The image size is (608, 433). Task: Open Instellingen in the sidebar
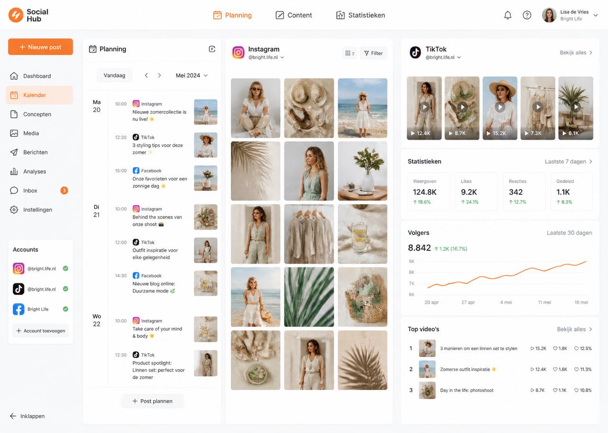[x=39, y=209]
